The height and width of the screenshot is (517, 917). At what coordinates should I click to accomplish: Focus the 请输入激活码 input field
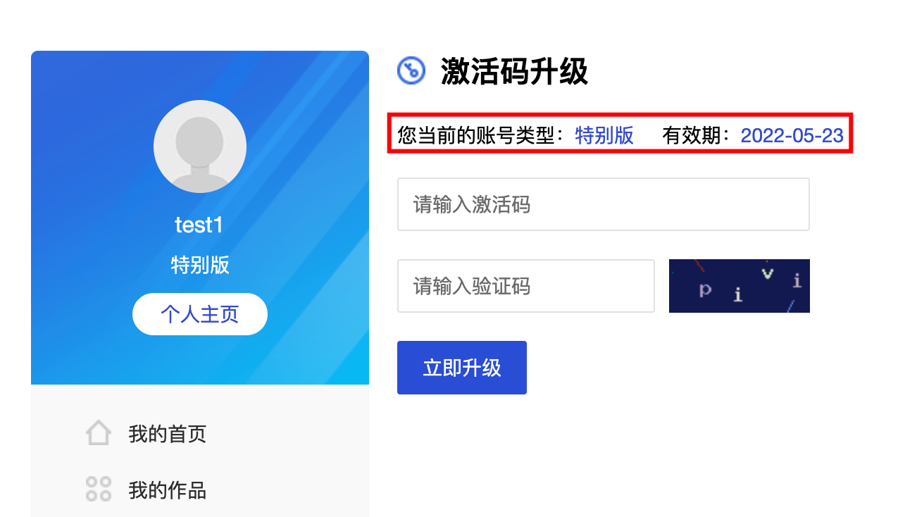[604, 204]
